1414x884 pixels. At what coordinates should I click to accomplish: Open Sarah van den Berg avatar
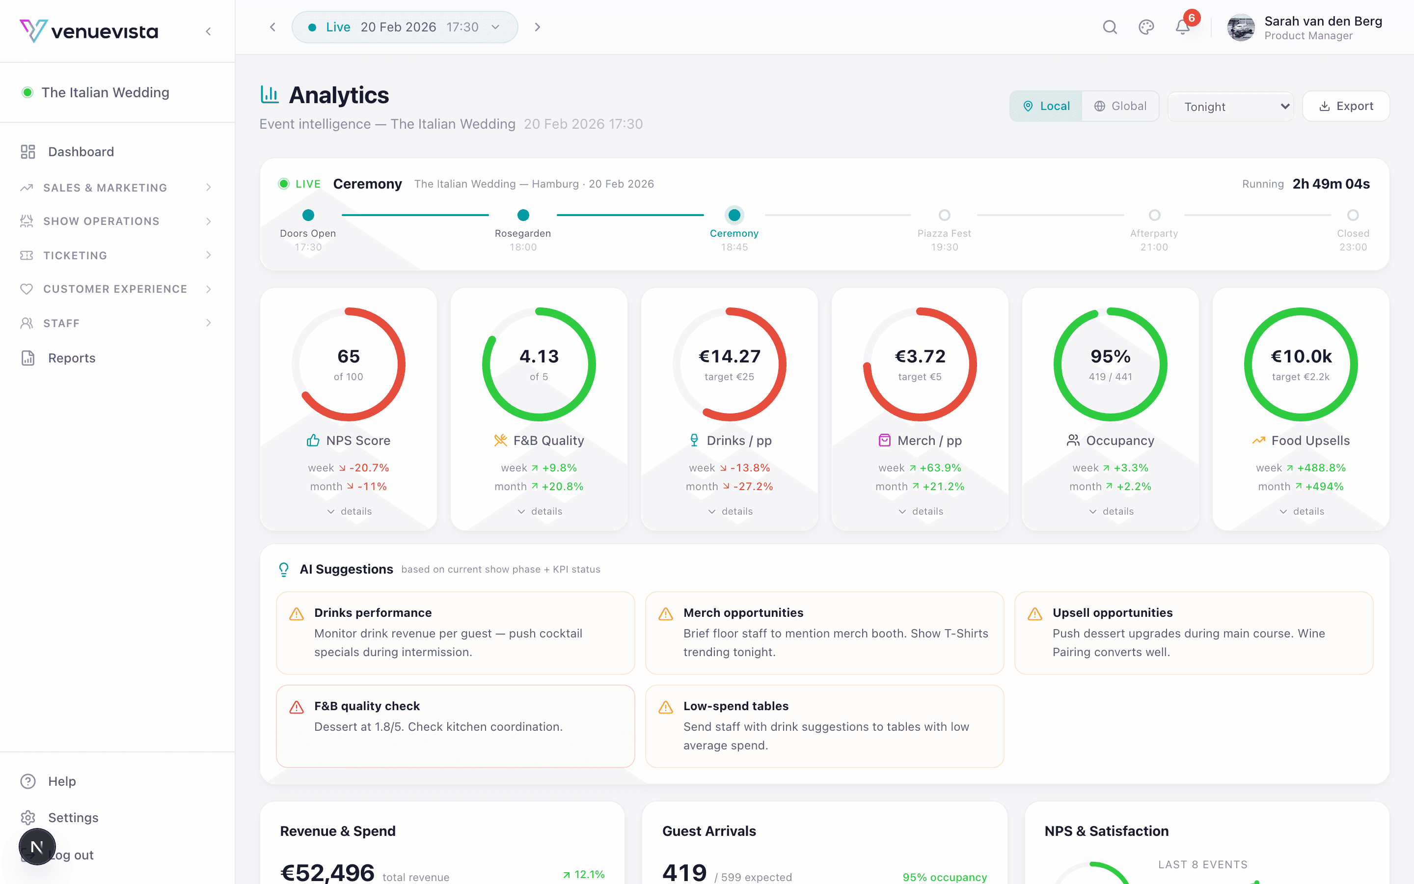coord(1241,28)
